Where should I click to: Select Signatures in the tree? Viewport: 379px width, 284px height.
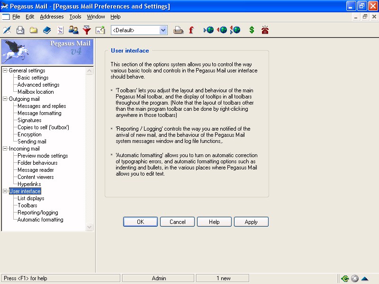point(29,120)
